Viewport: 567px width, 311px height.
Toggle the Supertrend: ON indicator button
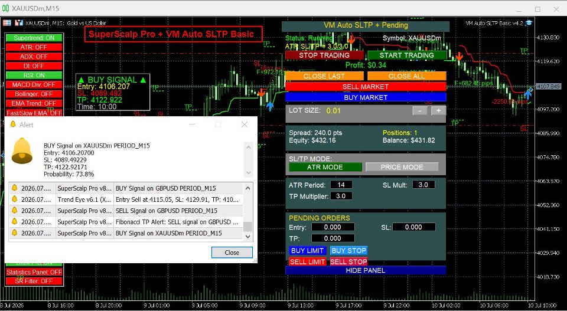34,38
